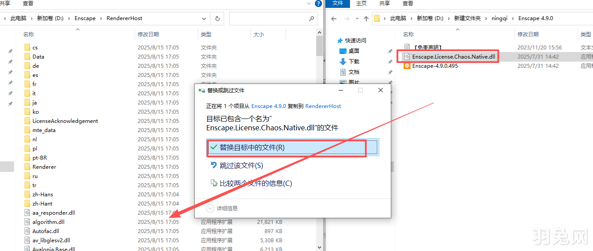Click the back arrow in right Explorer window
Viewport: 593px width, 251px height.
click(334, 18)
